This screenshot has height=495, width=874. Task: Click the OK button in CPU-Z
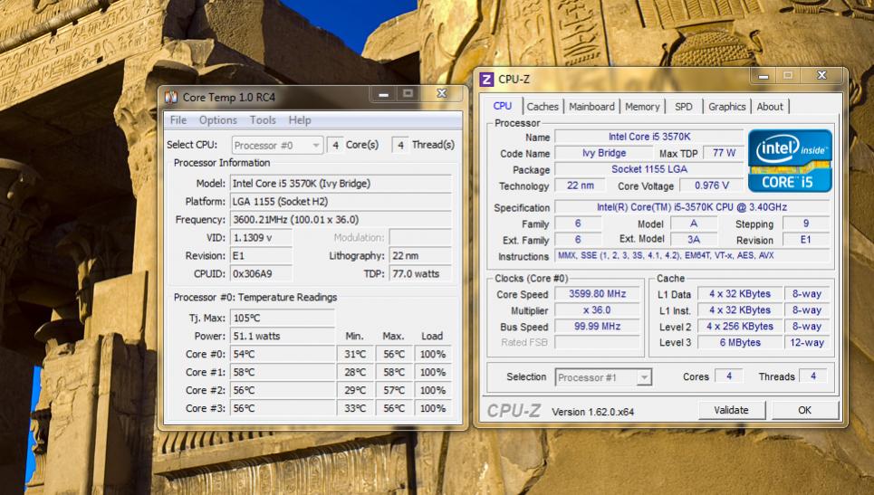(x=804, y=410)
